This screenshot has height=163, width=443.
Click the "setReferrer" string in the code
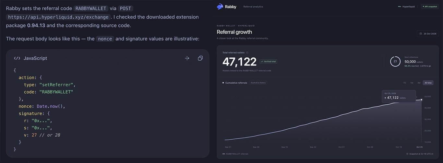pos(57,85)
